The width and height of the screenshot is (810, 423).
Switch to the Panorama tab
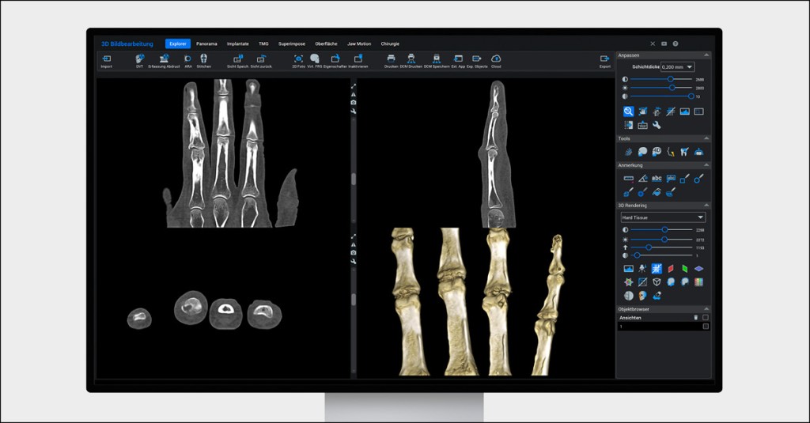208,43
